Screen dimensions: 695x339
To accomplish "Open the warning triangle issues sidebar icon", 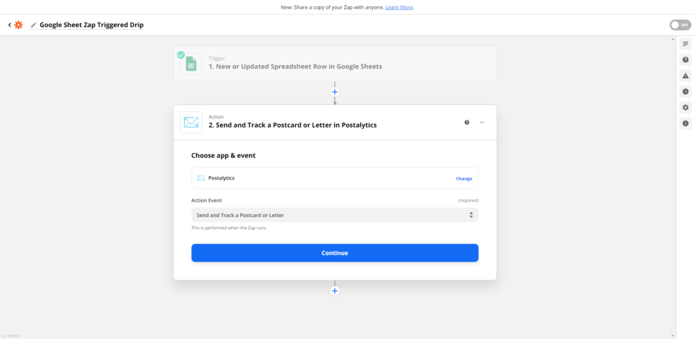I will 685,76.
